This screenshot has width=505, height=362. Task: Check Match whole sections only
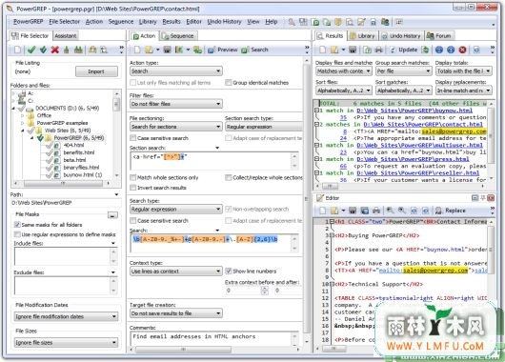[132, 177]
